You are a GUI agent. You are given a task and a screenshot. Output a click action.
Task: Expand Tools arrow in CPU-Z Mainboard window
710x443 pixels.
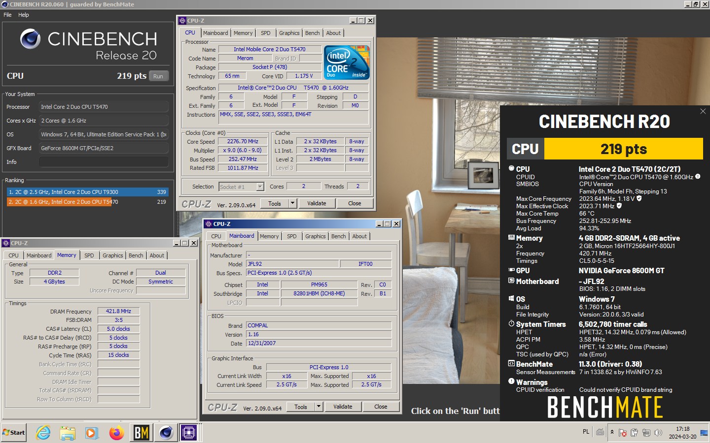[319, 406]
